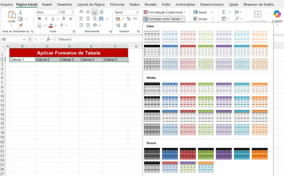This screenshot has height=176, width=284.
Task: Apply percent style format
Action: pos(129,19)
